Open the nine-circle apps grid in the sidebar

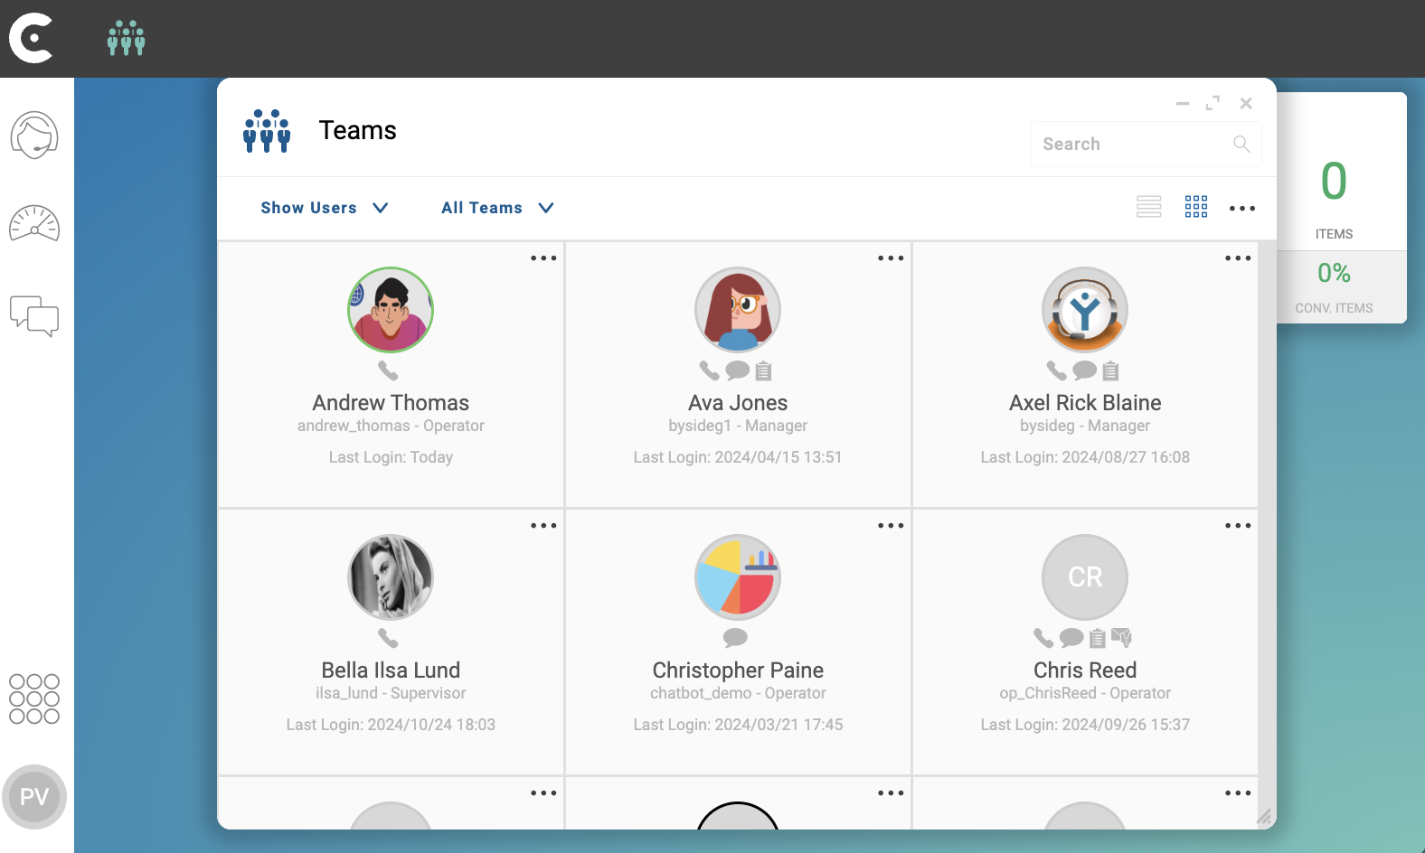tap(34, 698)
